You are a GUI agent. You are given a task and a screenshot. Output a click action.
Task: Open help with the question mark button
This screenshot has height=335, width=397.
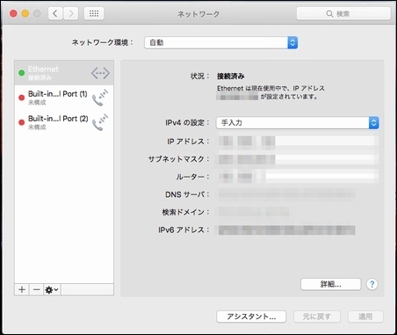372,284
